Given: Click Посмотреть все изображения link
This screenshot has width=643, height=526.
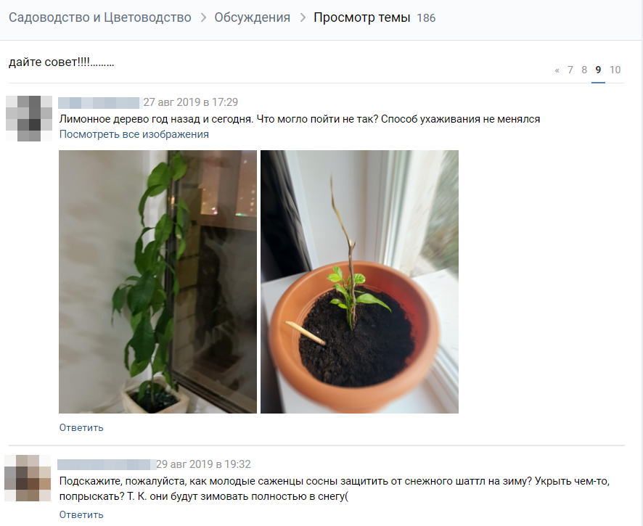Looking at the screenshot, I should [134, 134].
